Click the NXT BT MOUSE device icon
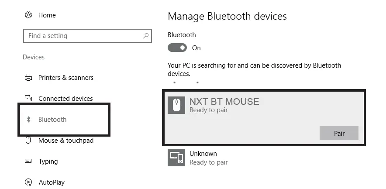This screenshot has width=386, height=189. [x=176, y=105]
